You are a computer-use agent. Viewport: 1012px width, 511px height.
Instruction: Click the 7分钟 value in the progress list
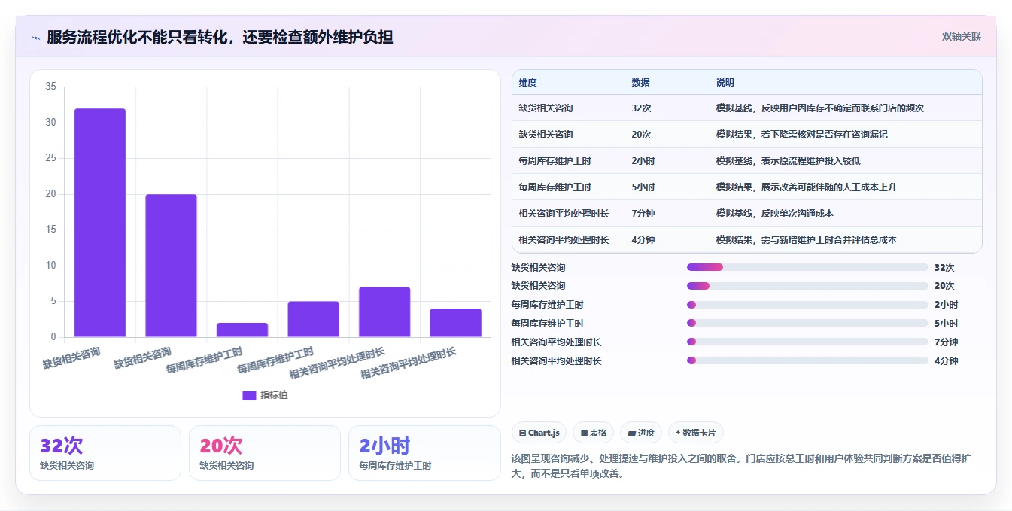pyautogui.click(x=946, y=342)
